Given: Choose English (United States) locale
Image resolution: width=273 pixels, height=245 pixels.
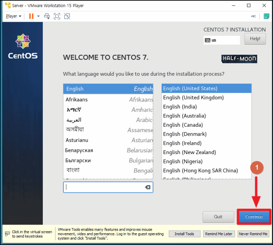Looking at the screenshot, I should (207, 88).
